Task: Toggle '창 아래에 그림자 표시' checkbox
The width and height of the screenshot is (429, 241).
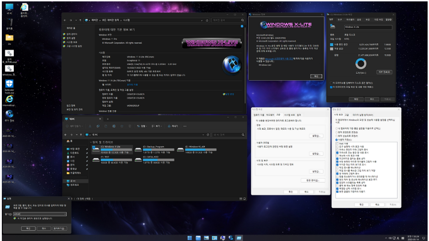Action: [337, 174]
